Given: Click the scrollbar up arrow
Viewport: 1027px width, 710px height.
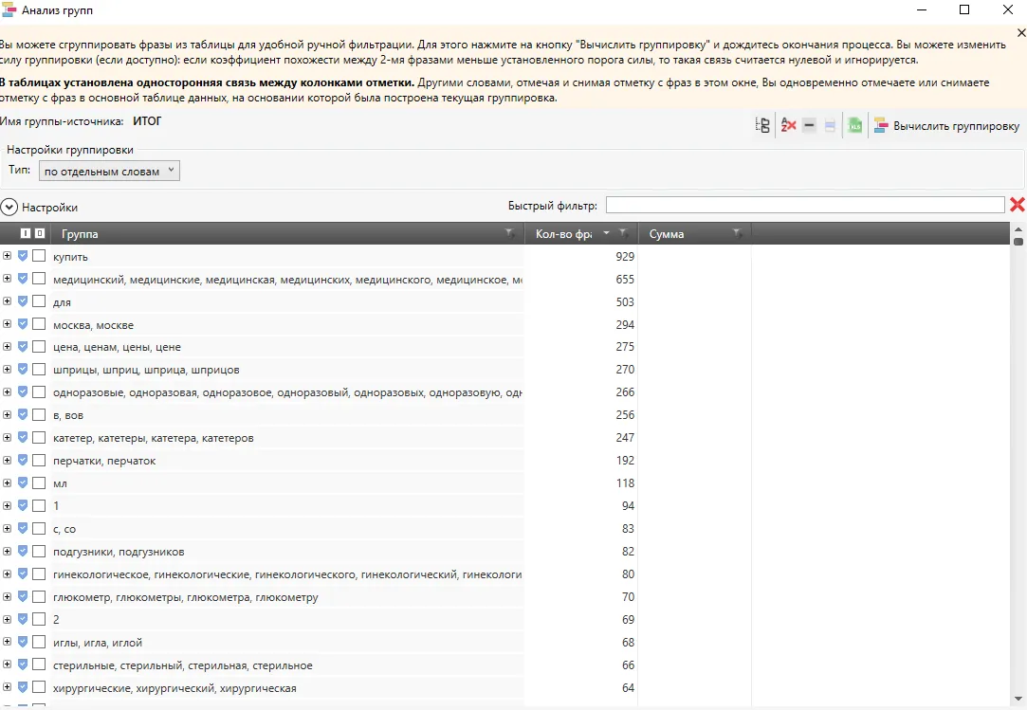Looking at the screenshot, I should click(1018, 228).
